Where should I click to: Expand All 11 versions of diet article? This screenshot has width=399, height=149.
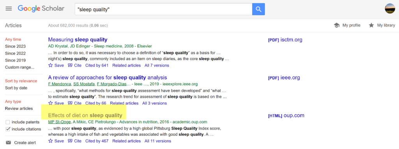(x=158, y=141)
